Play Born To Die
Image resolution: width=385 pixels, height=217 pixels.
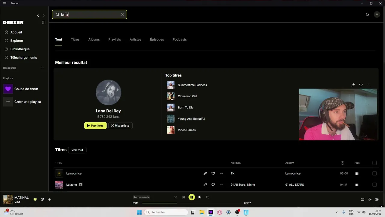pos(186,108)
